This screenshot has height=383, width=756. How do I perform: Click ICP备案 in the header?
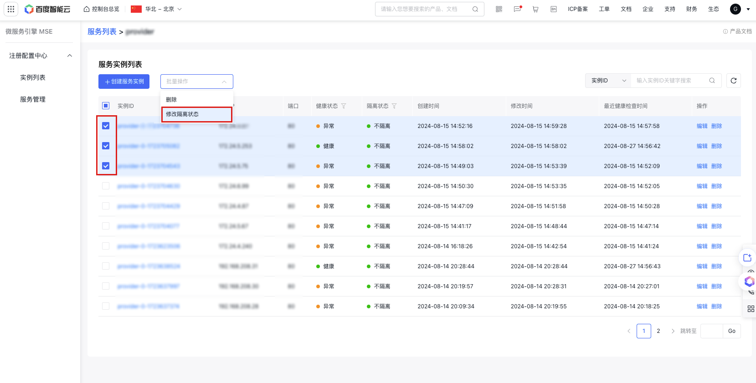578,9
